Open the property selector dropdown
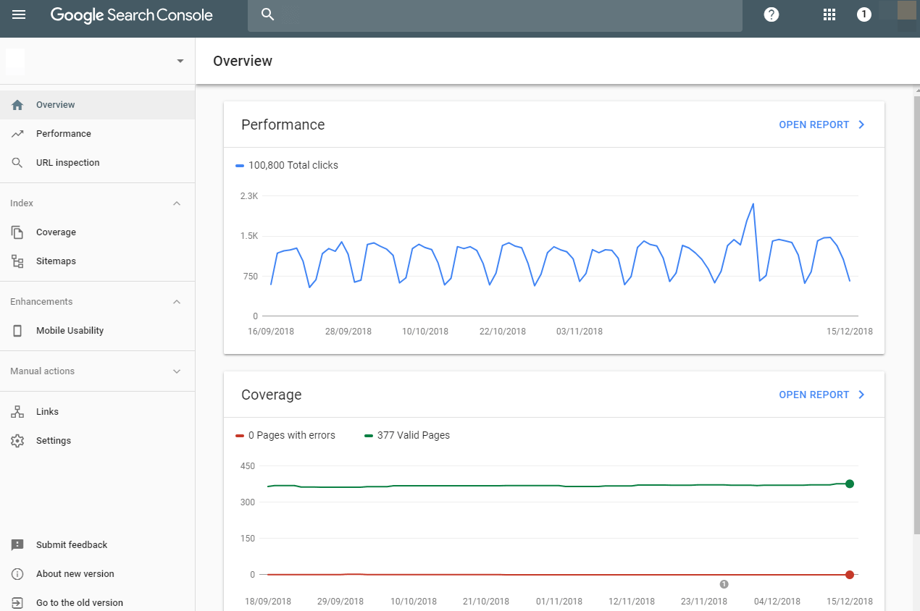Screen dimensions: 920x611 click(x=179, y=62)
